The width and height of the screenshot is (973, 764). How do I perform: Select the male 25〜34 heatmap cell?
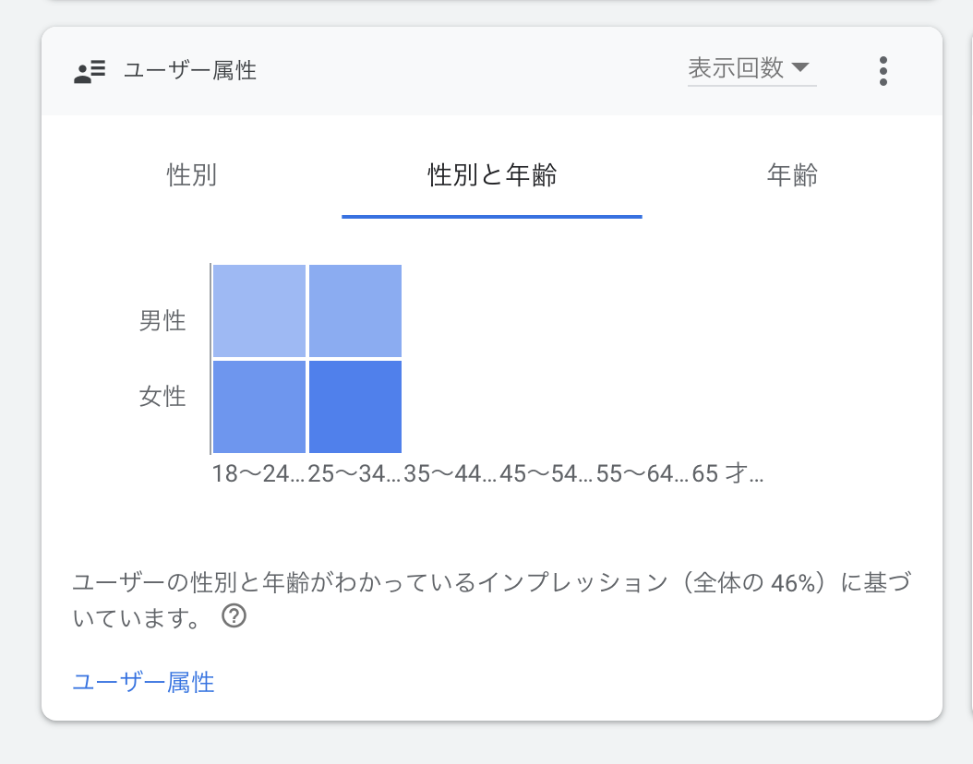point(355,310)
